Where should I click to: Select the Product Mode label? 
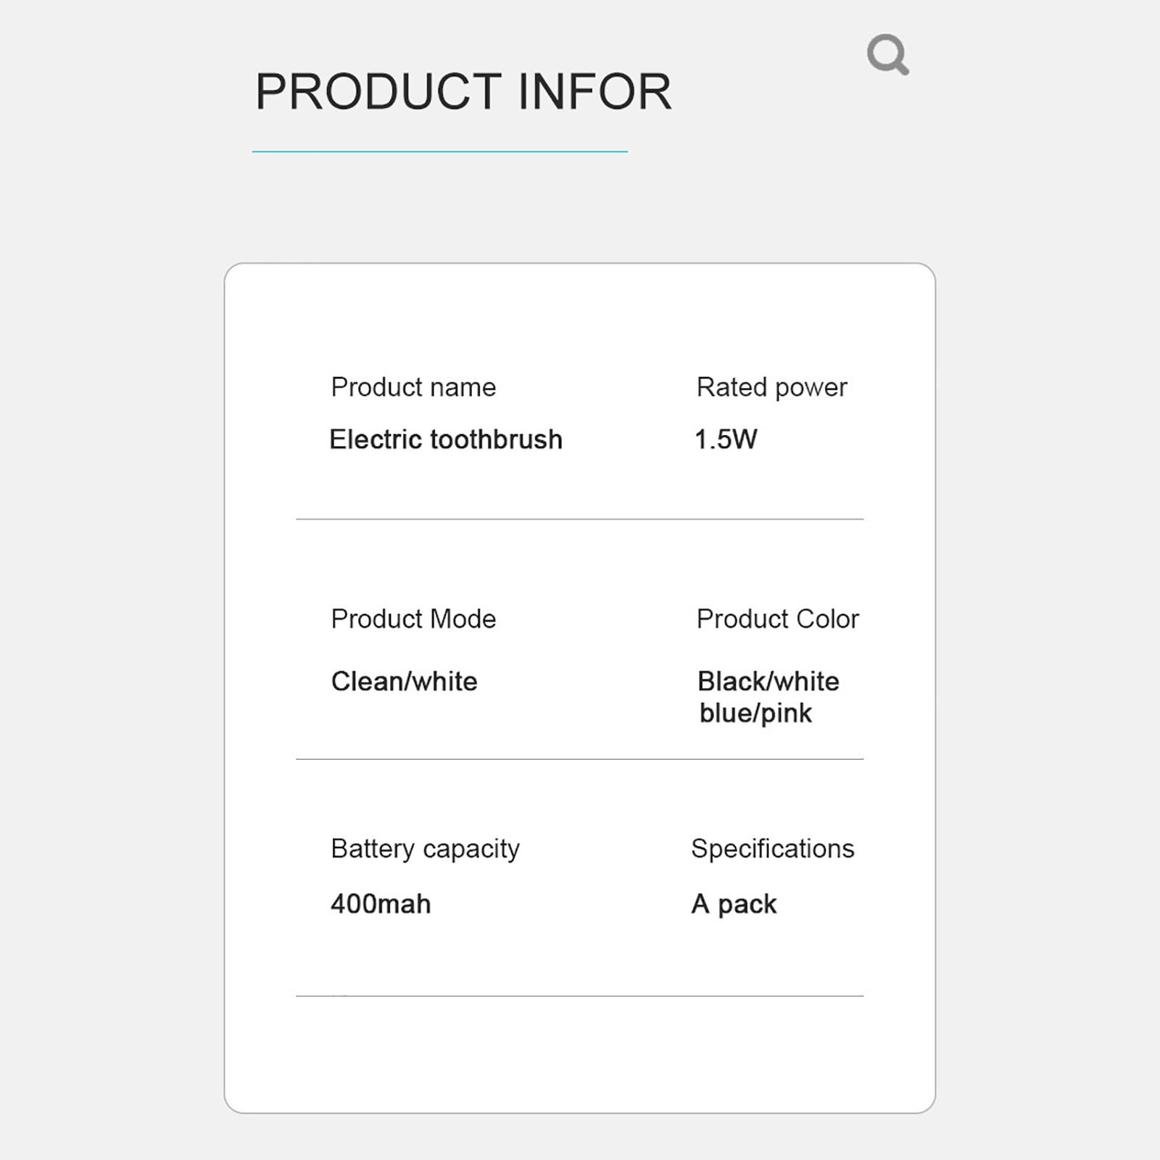point(413,619)
